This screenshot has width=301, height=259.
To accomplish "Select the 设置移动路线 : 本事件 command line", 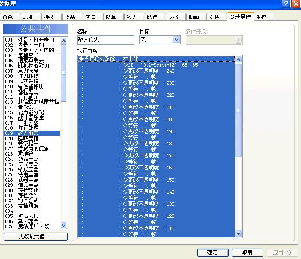I will (156, 59).
